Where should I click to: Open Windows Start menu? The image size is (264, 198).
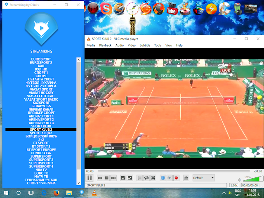coord(6,193)
